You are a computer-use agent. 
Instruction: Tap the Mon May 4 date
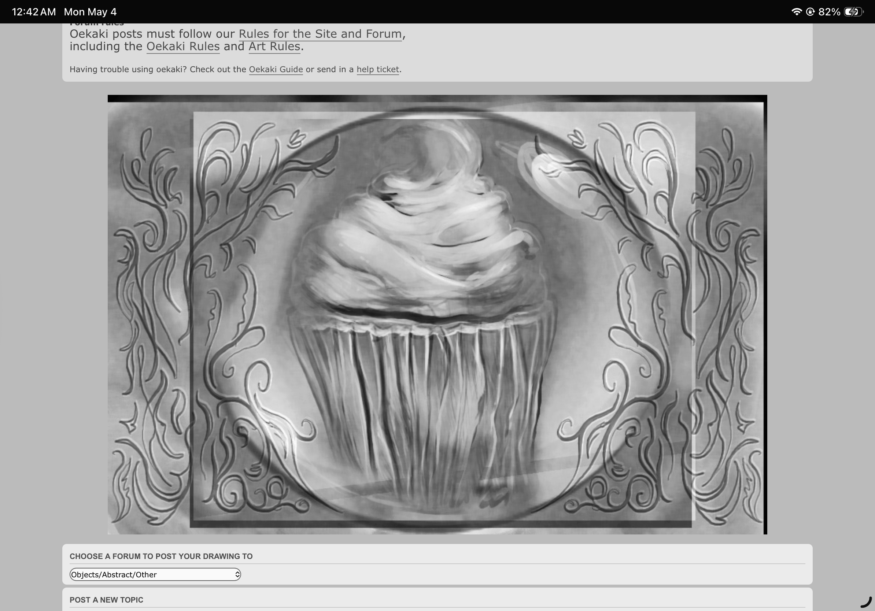coord(90,12)
